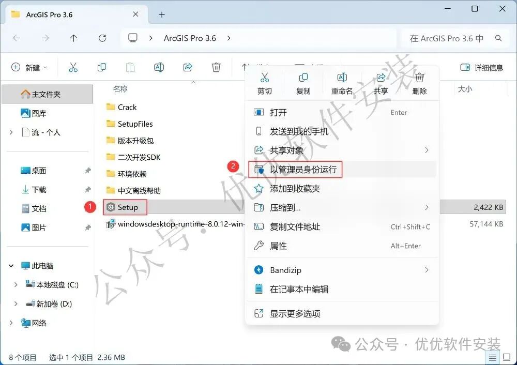Go back with the back arrow
This screenshot has width=517, height=365.
(x=17, y=38)
